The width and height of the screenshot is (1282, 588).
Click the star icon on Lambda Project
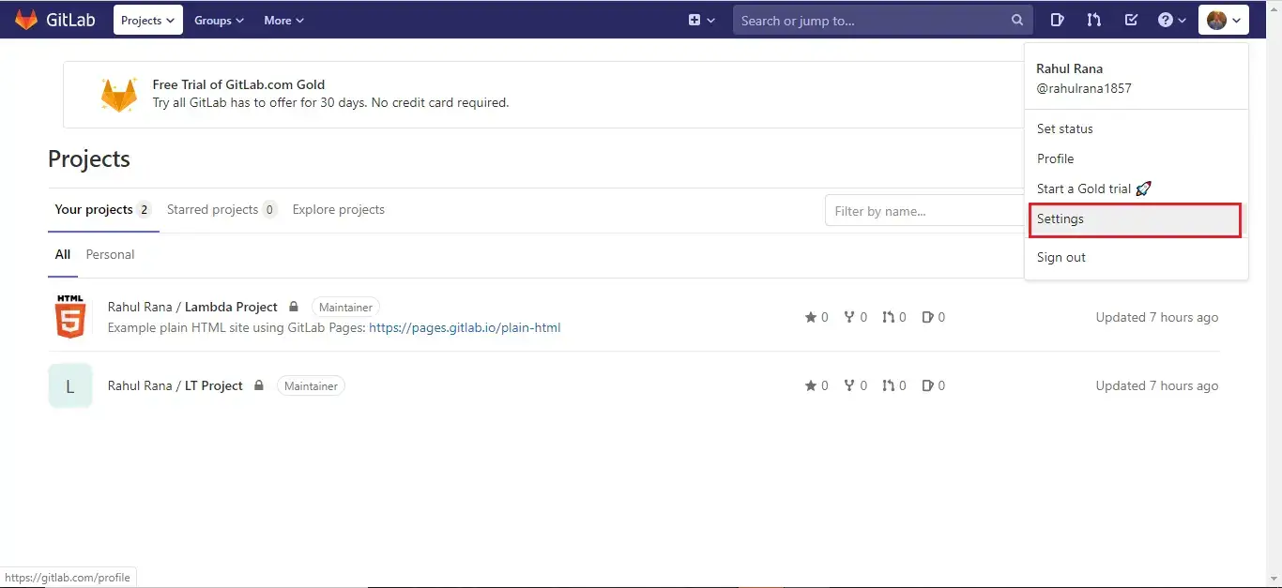(x=811, y=317)
